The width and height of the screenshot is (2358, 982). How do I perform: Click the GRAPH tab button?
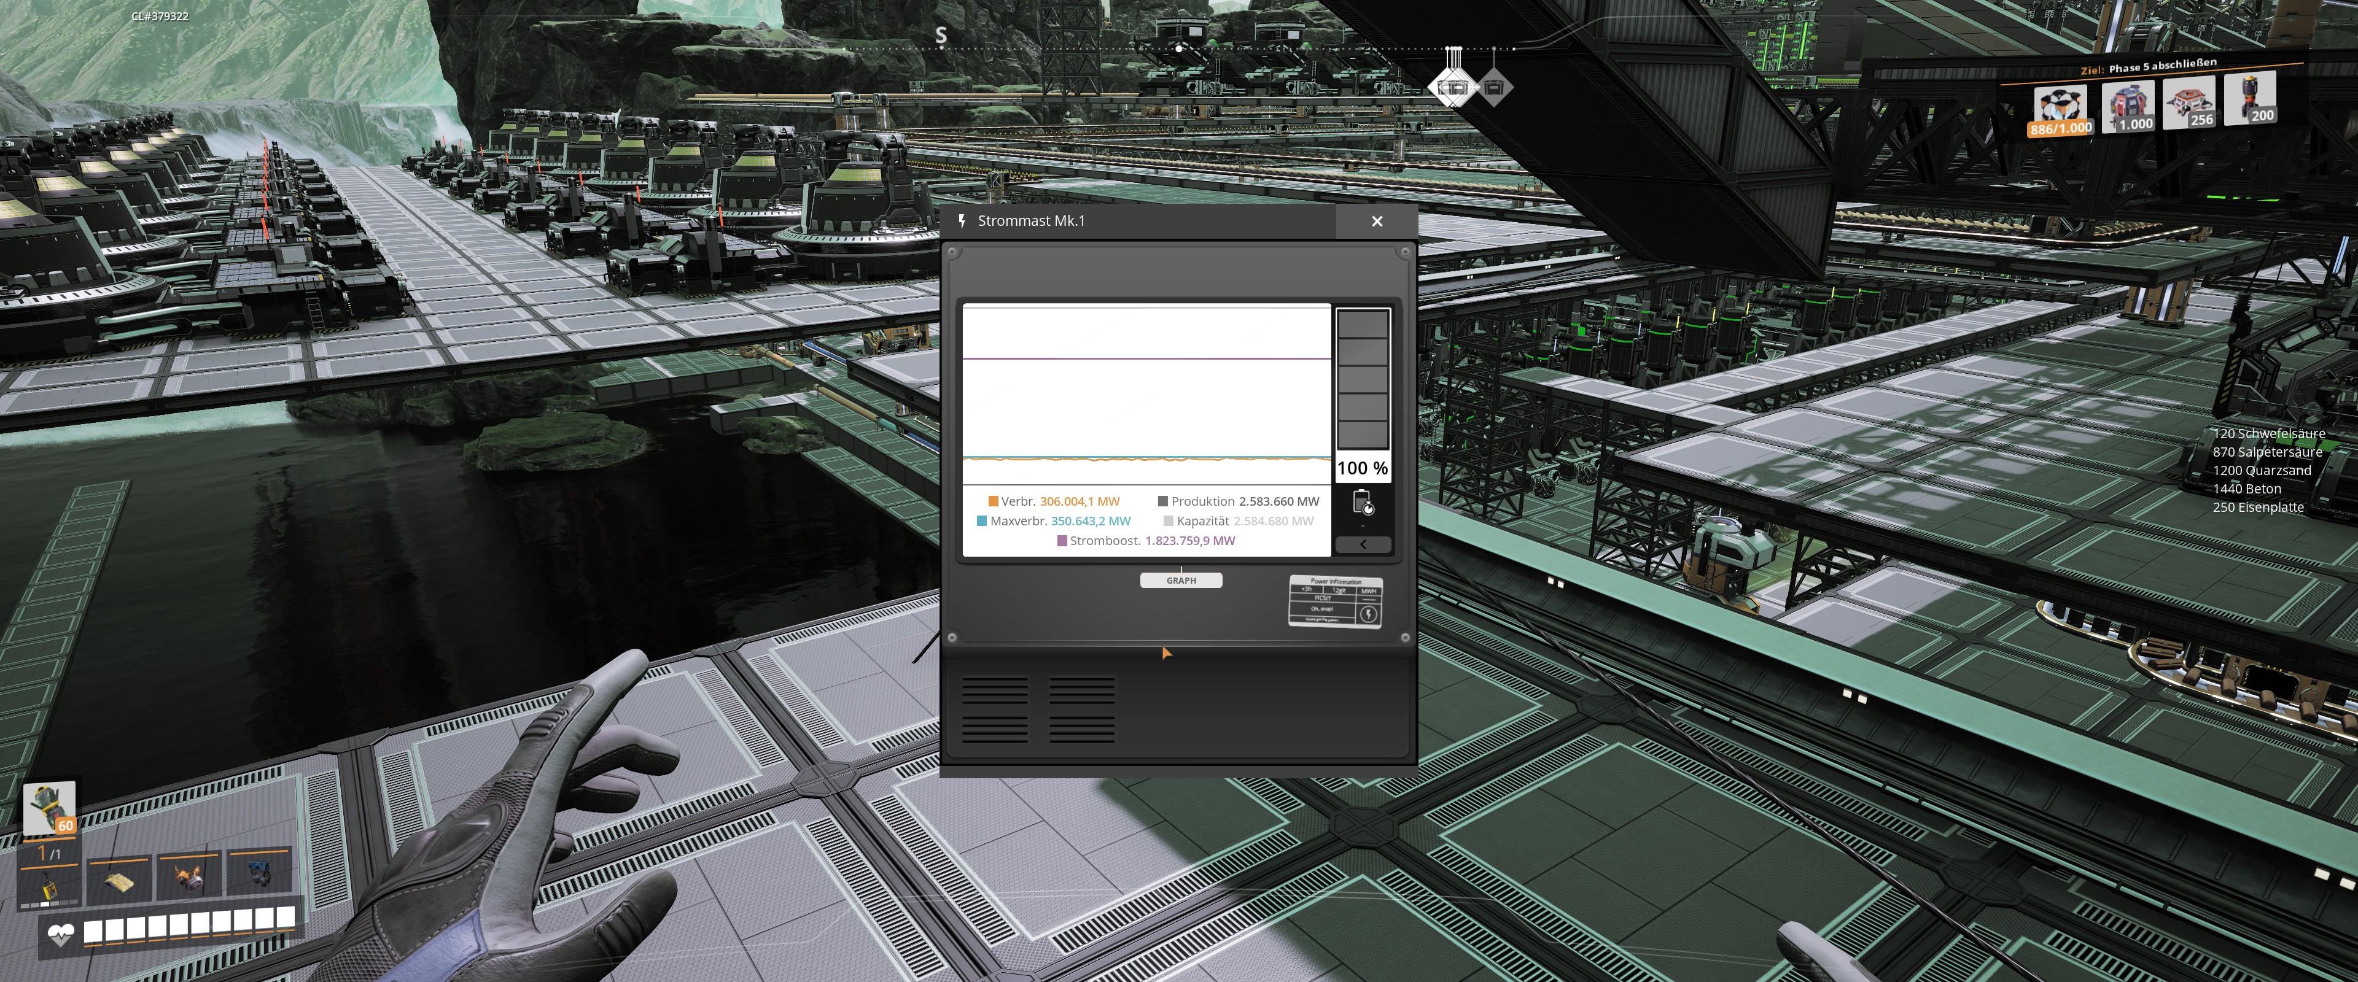point(1181,580)
